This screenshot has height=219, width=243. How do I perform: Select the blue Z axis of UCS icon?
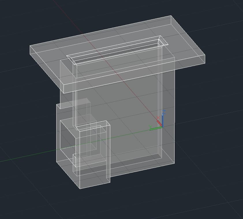click(163, 121)
